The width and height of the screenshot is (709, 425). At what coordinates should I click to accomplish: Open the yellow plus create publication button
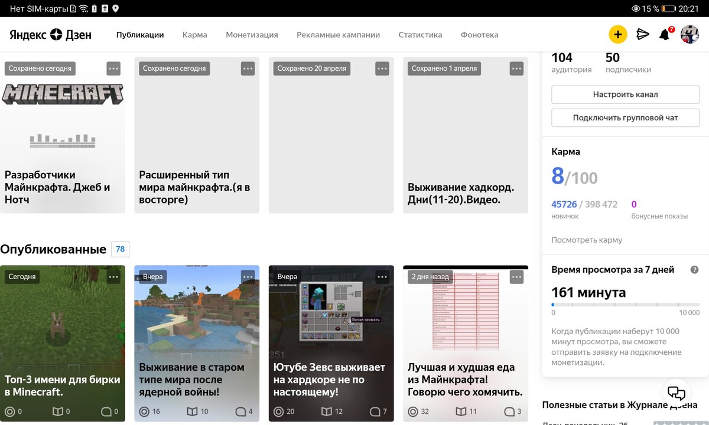pyautogui.click(x=617, y=35)
